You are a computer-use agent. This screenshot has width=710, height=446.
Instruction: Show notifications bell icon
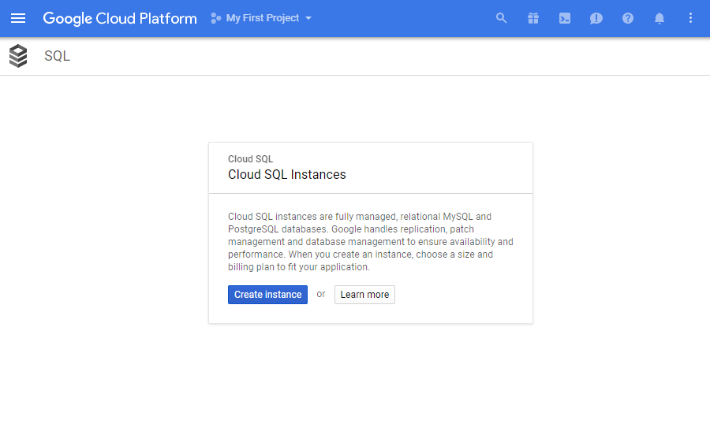(660, 18)
